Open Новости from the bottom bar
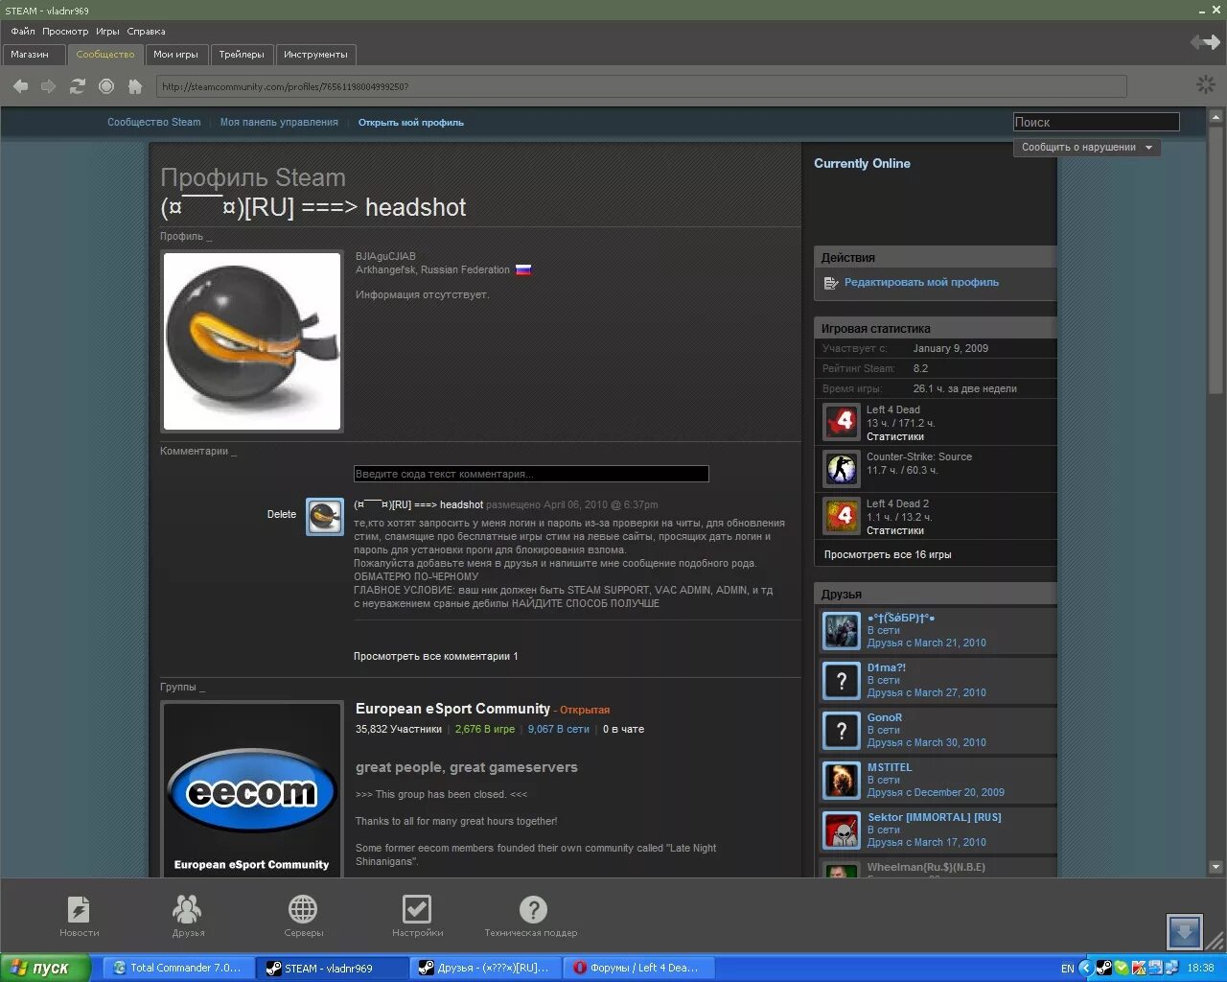The width and height of the screenshot is (1227, 982). (79, 909)
